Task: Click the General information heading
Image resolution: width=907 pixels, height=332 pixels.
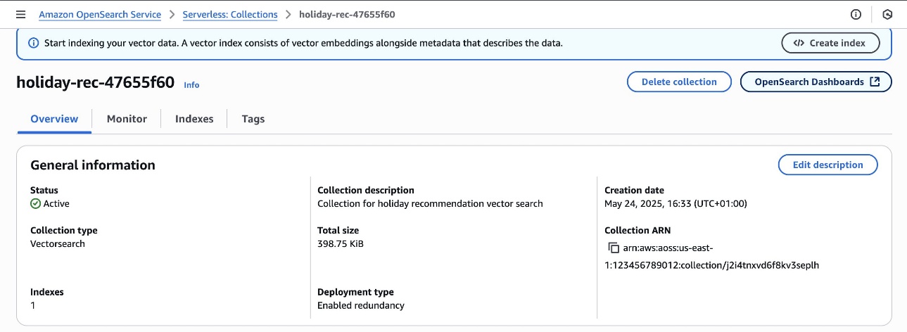Action: point(93,165)
